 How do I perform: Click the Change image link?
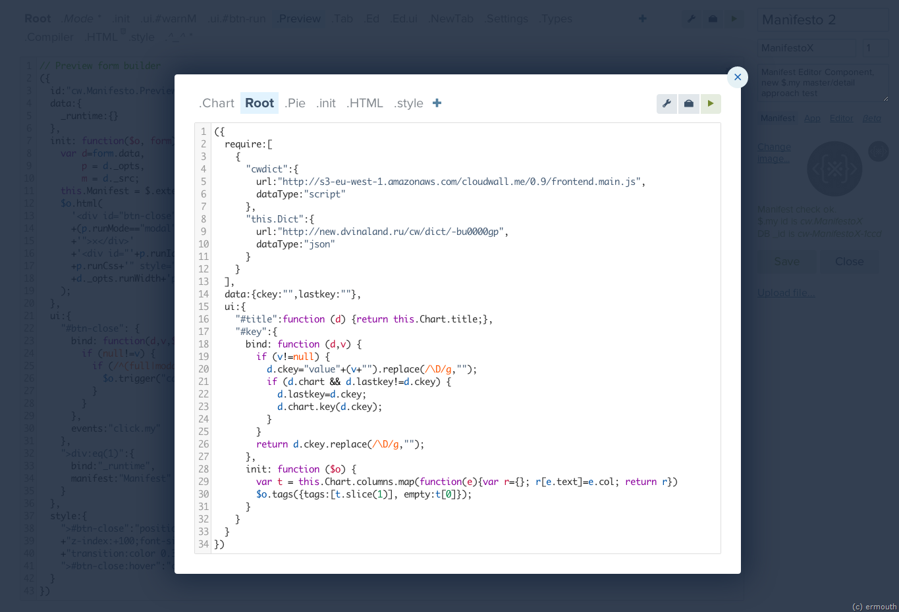tap(774, 153)
